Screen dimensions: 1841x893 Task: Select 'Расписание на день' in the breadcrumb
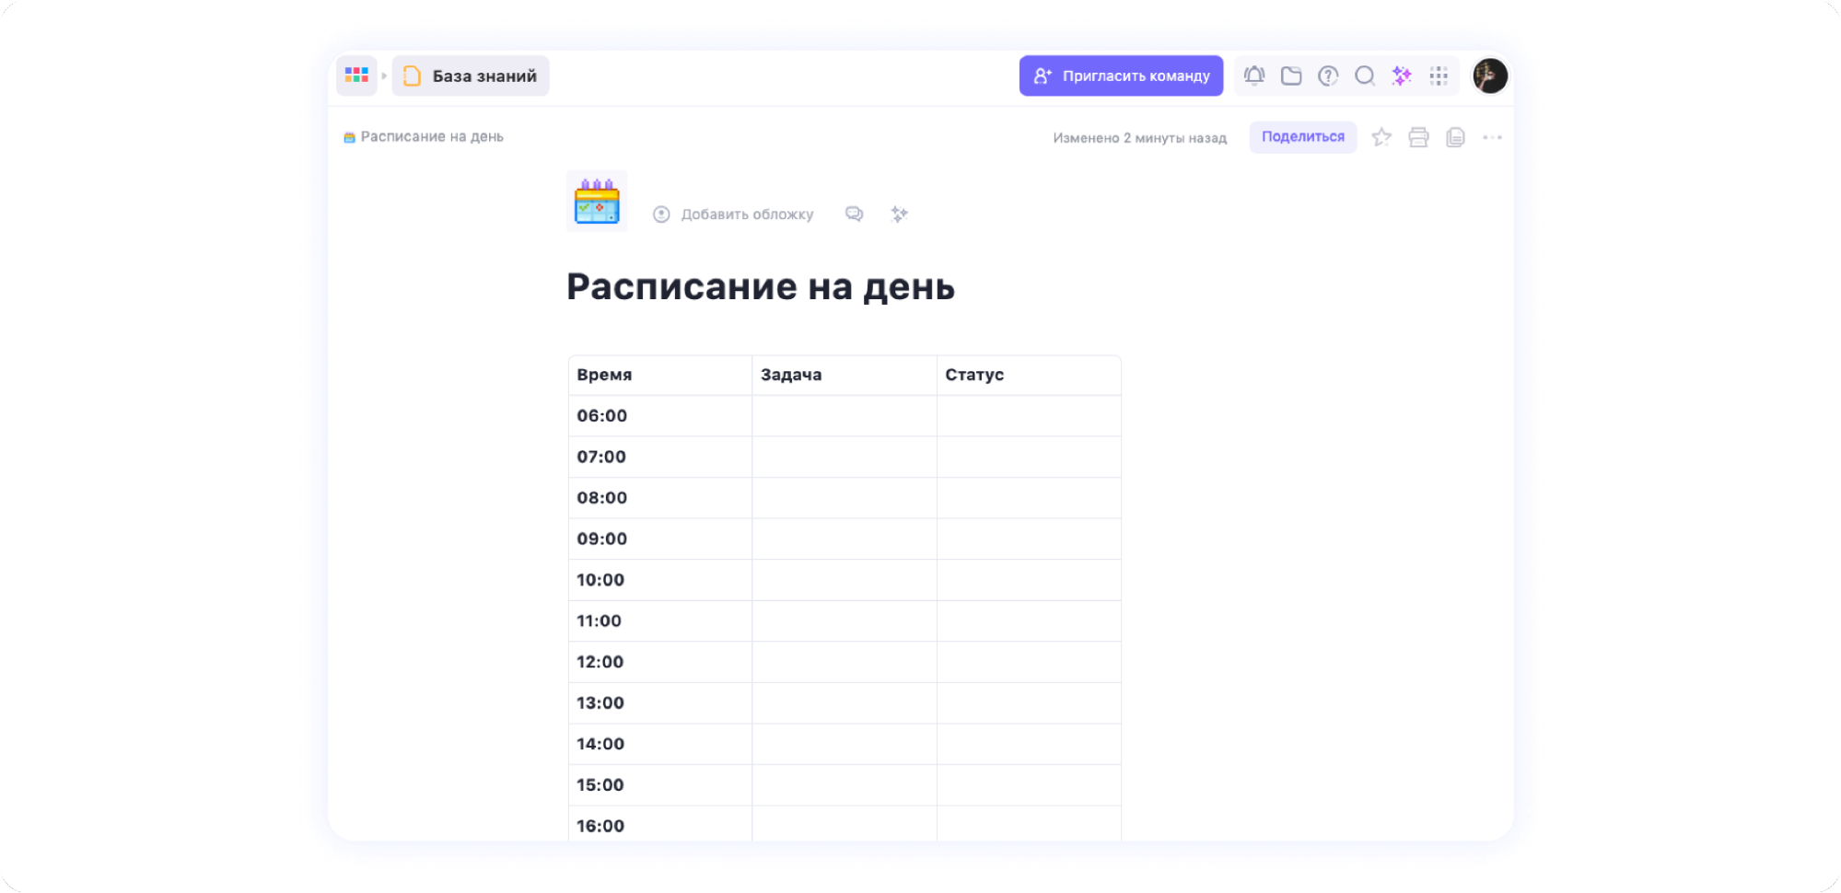(x=429, y=136)
